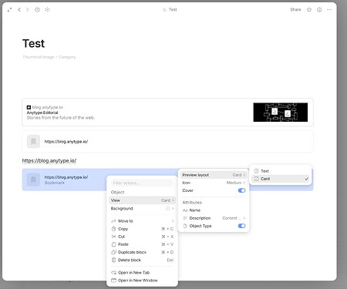The height and width of the screenshot is (289, 347).
Task: Click the Object Type page icon
Action: [x=185, y=226]
